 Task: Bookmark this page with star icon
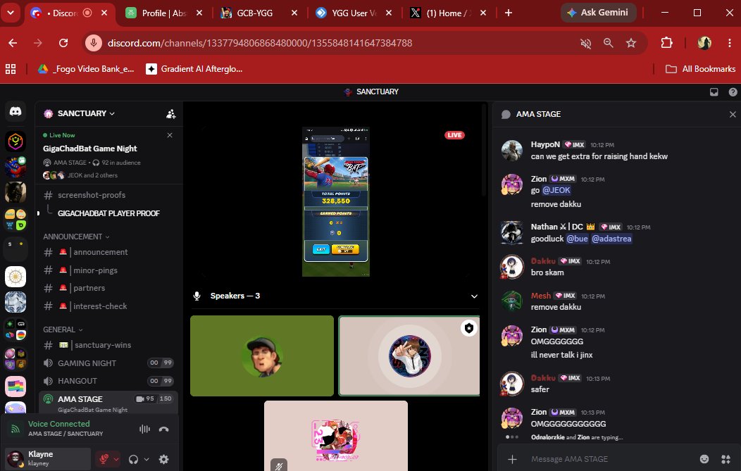tap(631, 44)
